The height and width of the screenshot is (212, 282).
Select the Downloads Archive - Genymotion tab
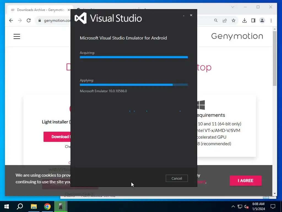click(x=40, y=10)
